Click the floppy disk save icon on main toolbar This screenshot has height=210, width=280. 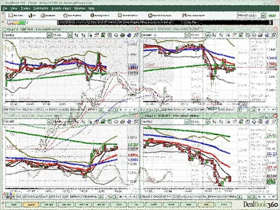184,15
